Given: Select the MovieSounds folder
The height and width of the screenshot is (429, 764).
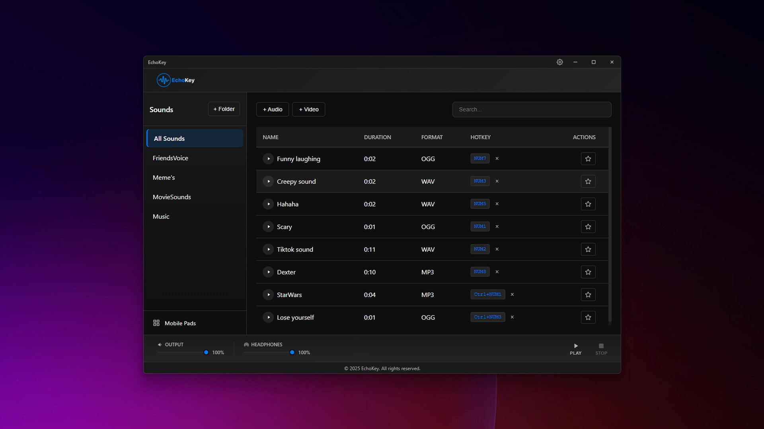Looking at the screenshot, I should 172,197.
